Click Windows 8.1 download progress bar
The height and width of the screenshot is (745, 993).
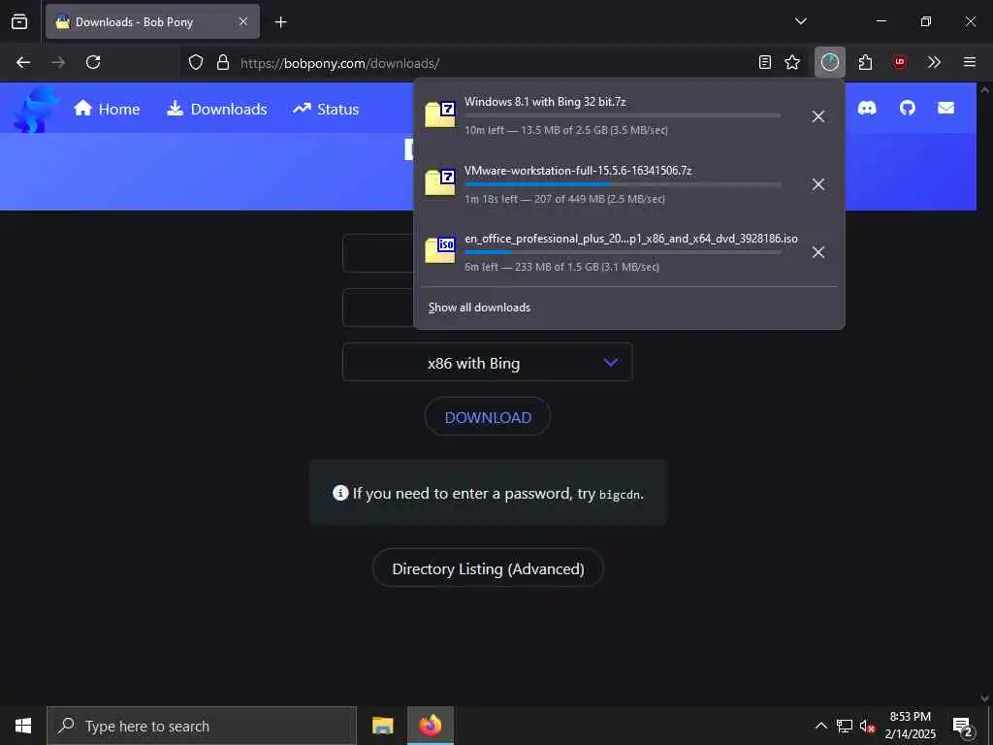[623, 116]
